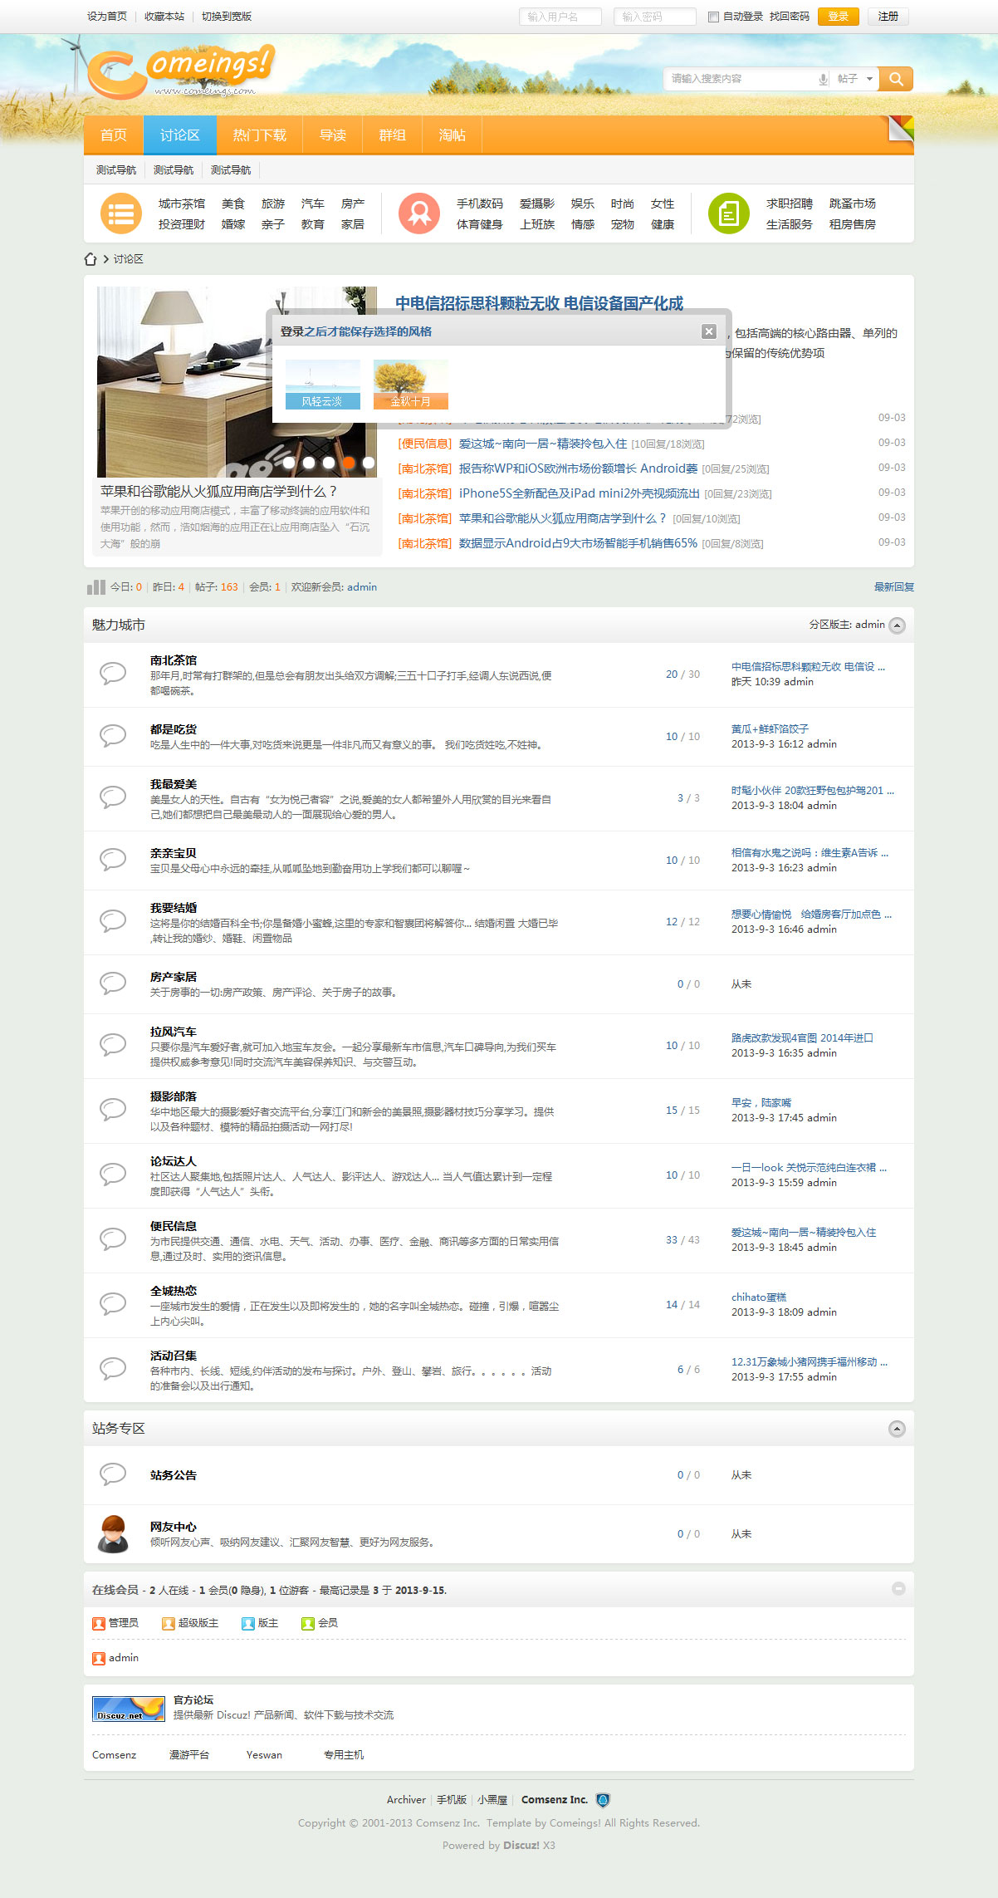Click the Archiver footer link
998x1898 pixels.
coord(406,1800)
